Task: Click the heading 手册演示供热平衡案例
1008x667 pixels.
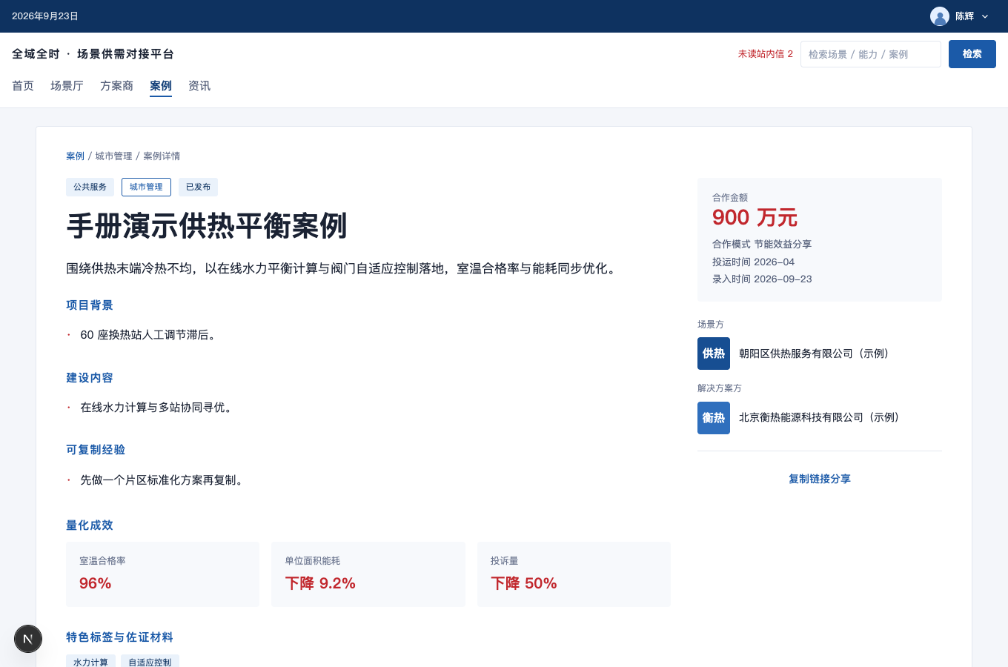Action: tap(207, 226)
